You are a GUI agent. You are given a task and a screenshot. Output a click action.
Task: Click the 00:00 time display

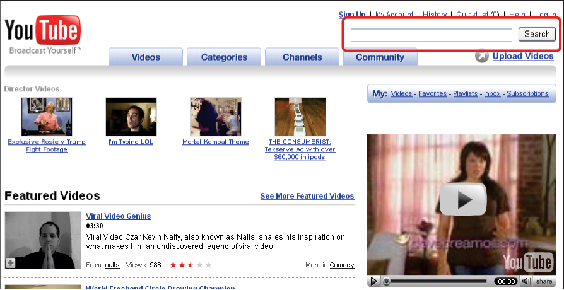pyautogui.click(x=506, y=281)
